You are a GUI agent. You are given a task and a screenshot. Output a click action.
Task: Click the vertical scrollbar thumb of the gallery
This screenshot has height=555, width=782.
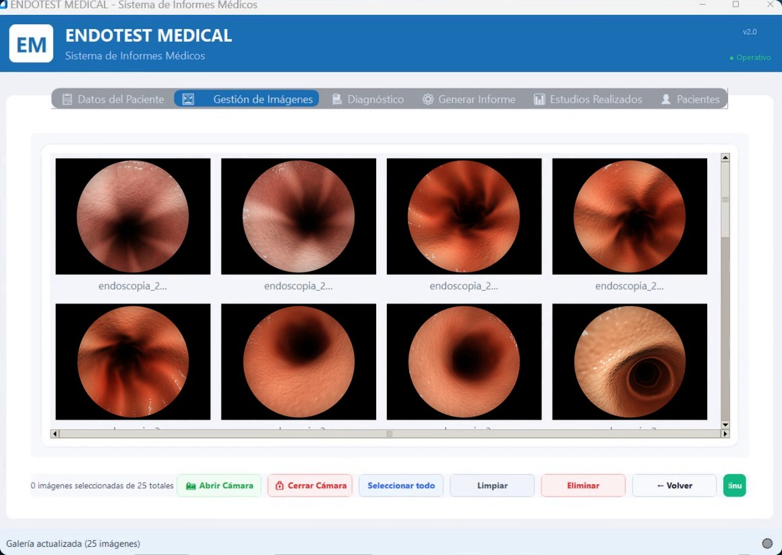pos(725,200)
